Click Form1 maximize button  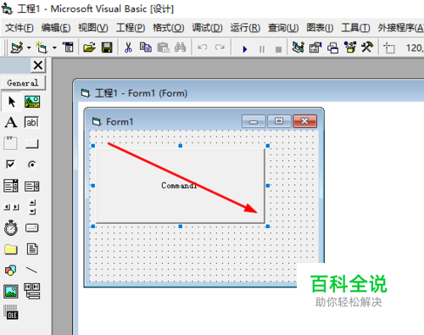pyautogui.click(x=279, y=121)
